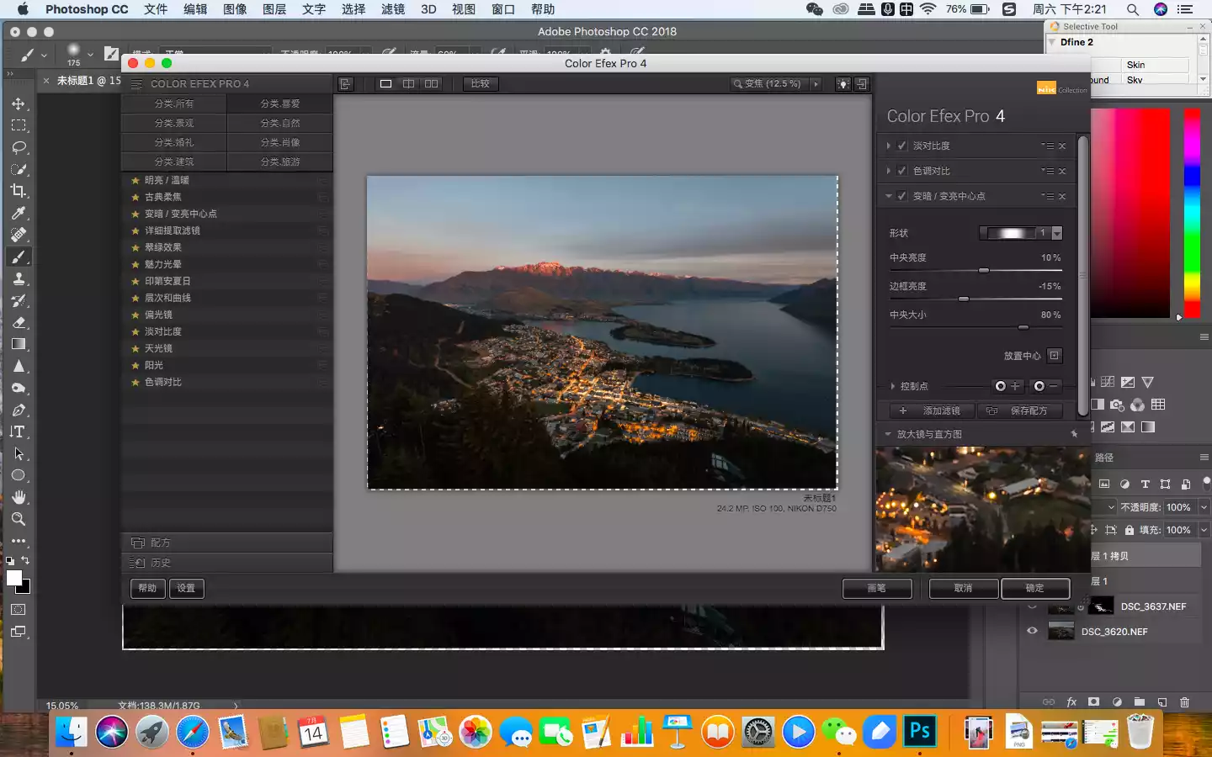Select side-by-side preview view mode icon
Screen dimensions: 1212x757
point(431,84)
